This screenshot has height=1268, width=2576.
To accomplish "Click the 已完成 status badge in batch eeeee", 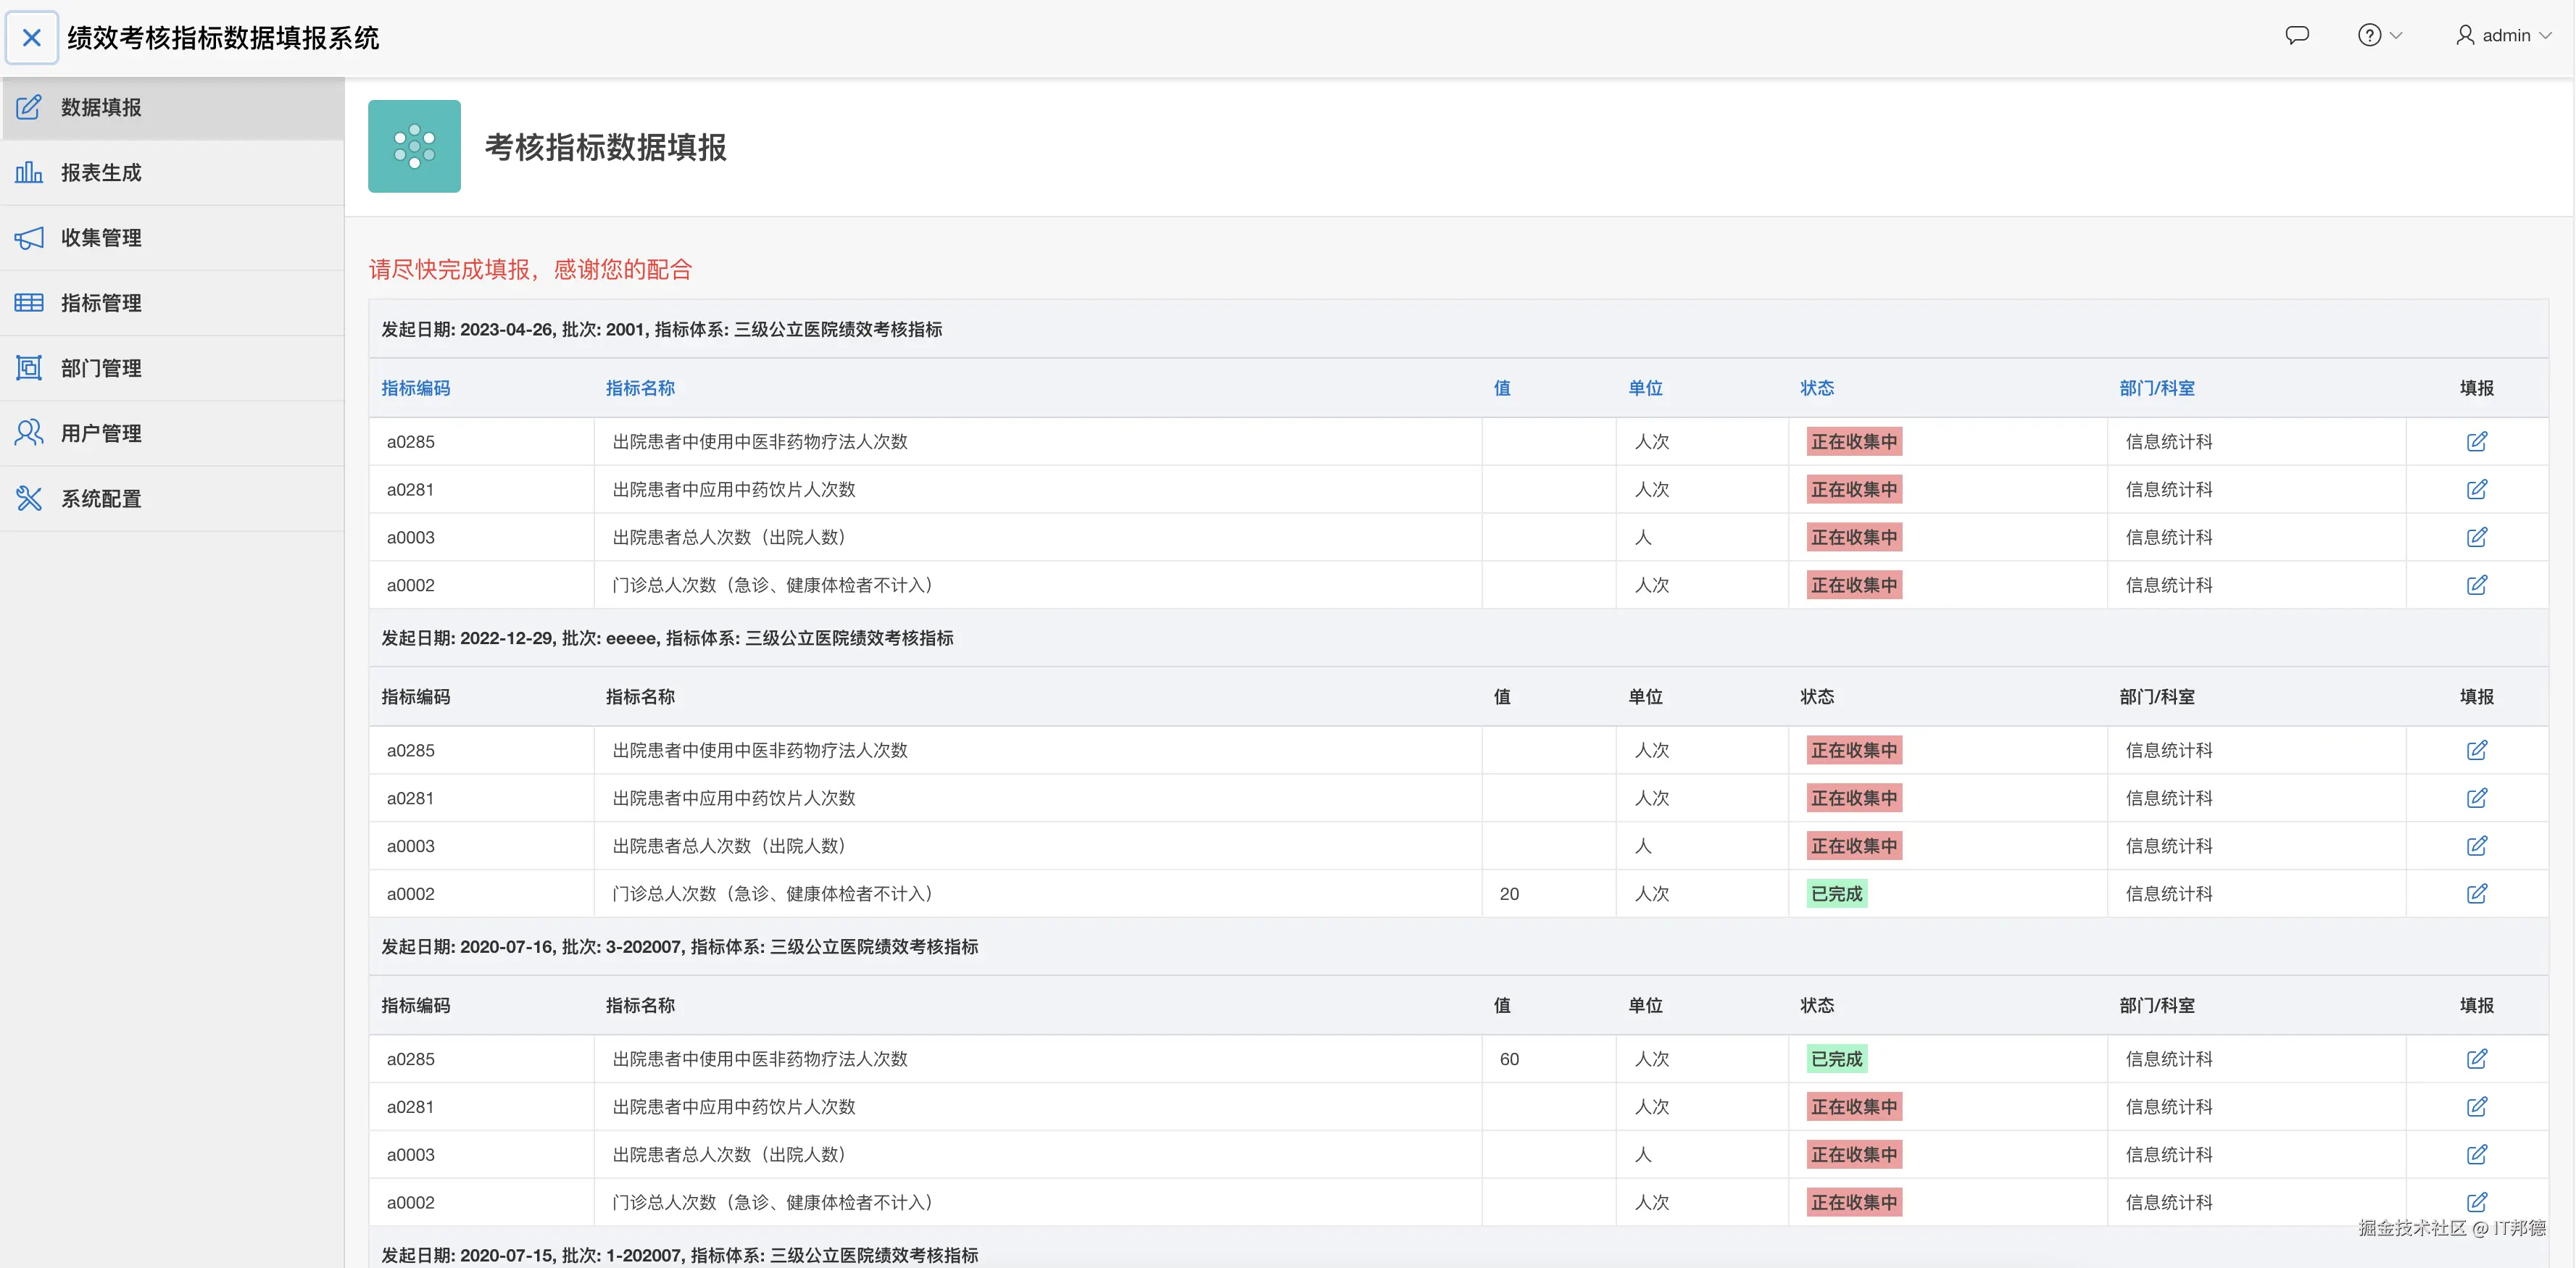I will click(x=1836, y=893).
